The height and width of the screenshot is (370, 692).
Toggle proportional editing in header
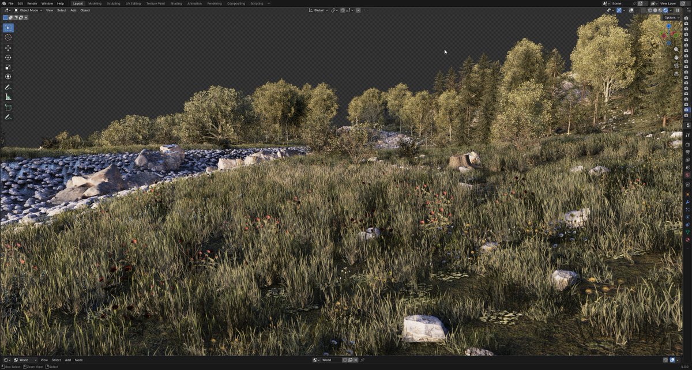pyautogui.click(x=358, y=10)
